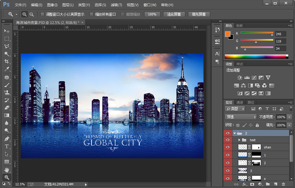The width and height of the screenshot is (295, 188).
Task: Open the 不透明度 opacity dropdown arrow
Action: [289, 117]
